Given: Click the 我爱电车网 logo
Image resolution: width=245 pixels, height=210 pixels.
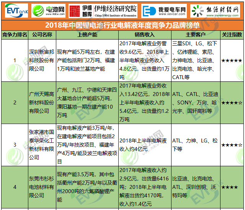Looking at the screenshot, I should pos(165,11).
